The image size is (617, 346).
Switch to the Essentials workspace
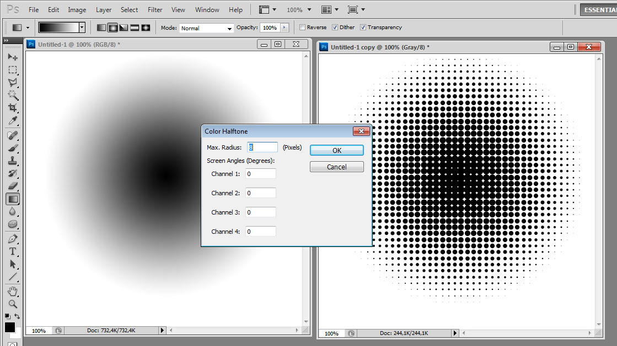(x=598, y=10)
